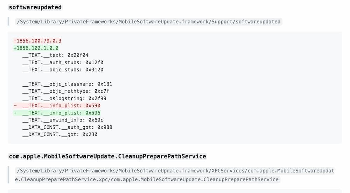Click the softwareupdated heading

pyautogui.click(x=35, y=7)
